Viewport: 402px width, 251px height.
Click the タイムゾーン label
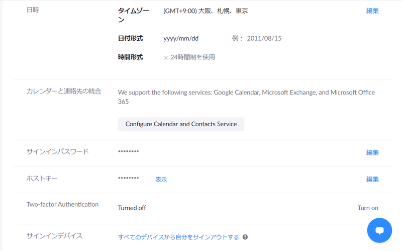tap(133, 15)
